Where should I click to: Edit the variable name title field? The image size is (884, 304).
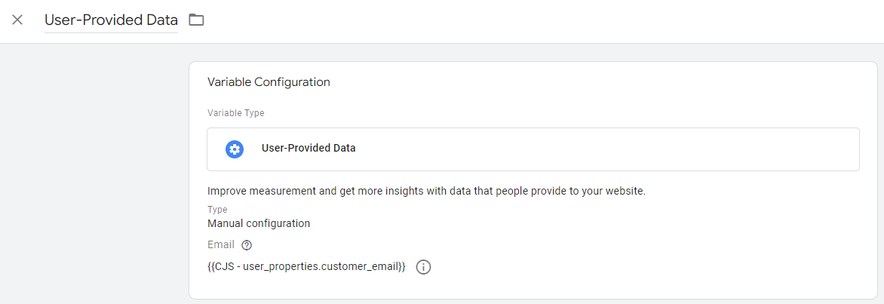pyautogui.click(x=111, y=20)
